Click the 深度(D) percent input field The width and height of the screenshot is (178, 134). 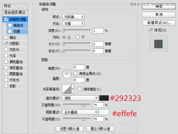pyautogui.click(x=98, y=31)
